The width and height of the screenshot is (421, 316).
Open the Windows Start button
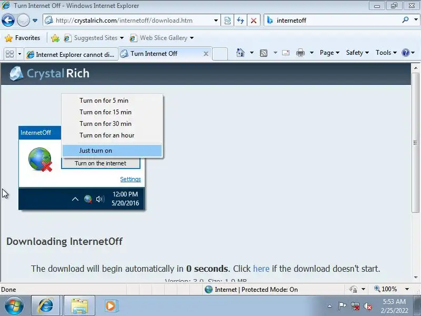[x=14, y=306]
